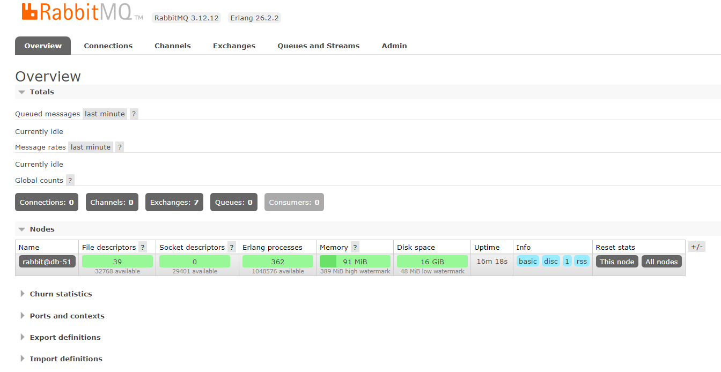721x372 pixels.
Task: Click the 1048576 available text
Action: (278, 271)
